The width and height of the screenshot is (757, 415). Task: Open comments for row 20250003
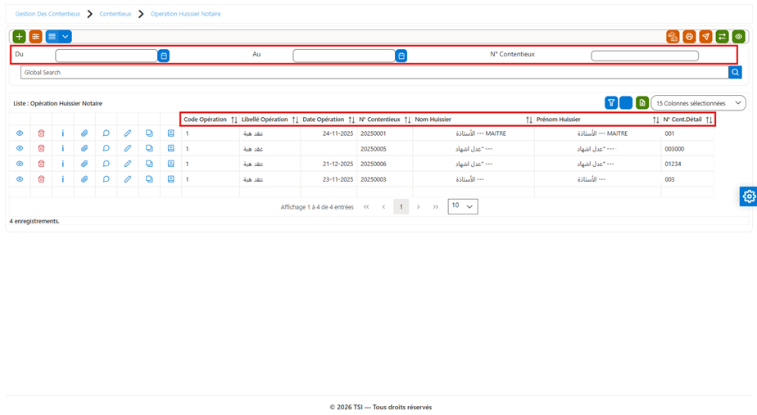[107, 179]
